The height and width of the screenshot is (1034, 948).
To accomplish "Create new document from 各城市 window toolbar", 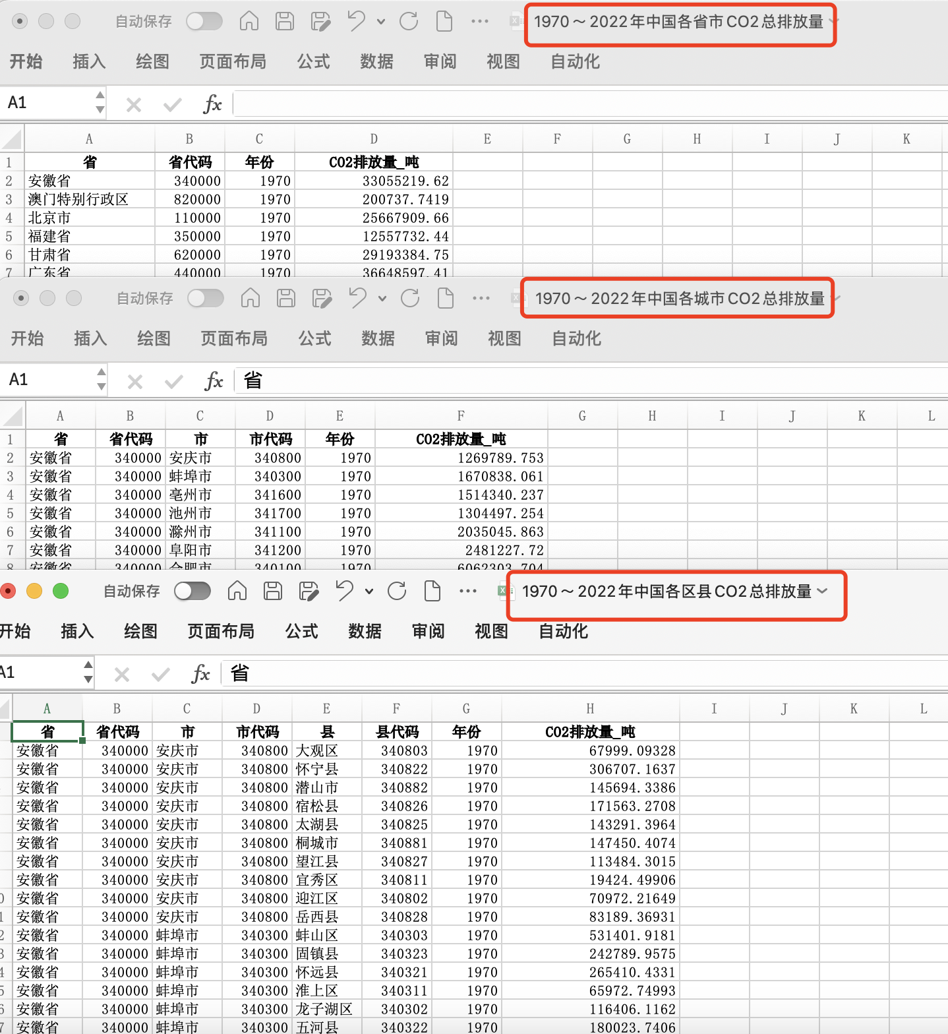I will click(446, 299).
